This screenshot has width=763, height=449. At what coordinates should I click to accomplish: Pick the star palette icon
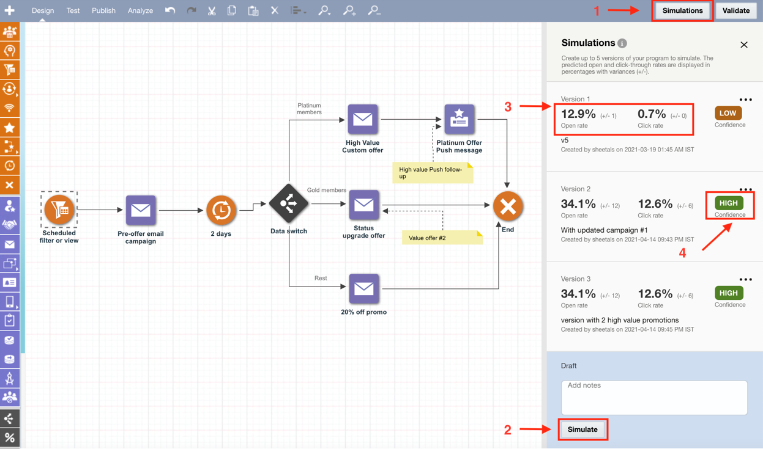[x=10, y=128]
